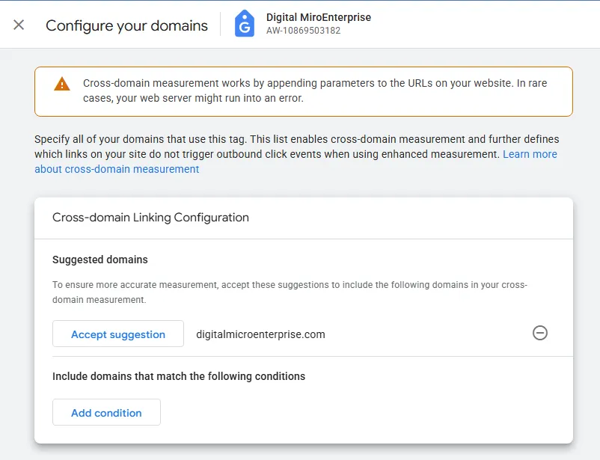Select the digitalmicroenterprise.com domain text

(x=260, y=334)
